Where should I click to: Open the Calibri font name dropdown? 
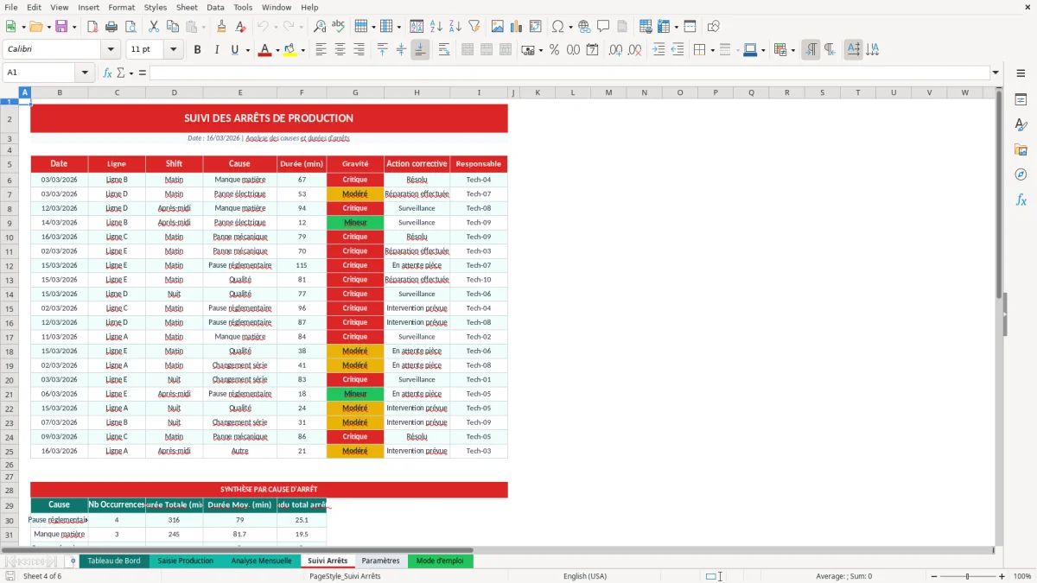click(x=110, y=50)
